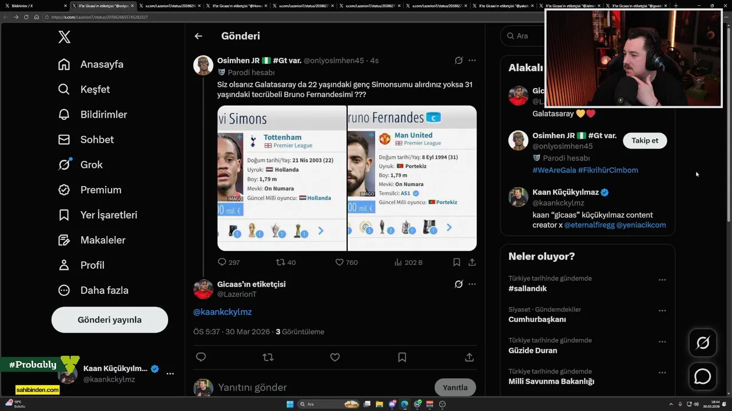Open Makaleler articles
Screen dimensions: 732x411
[91, 240]
